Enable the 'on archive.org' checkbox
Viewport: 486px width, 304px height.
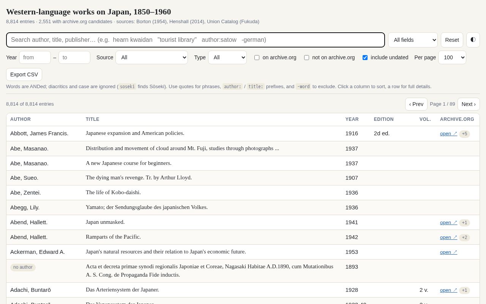(x=257, y=57)
